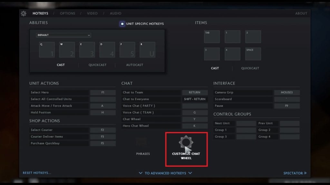Change the Chat Wheel hotkey Y
Image resolution: width=330 pixels, height=185 pixels.
(195, 119)
